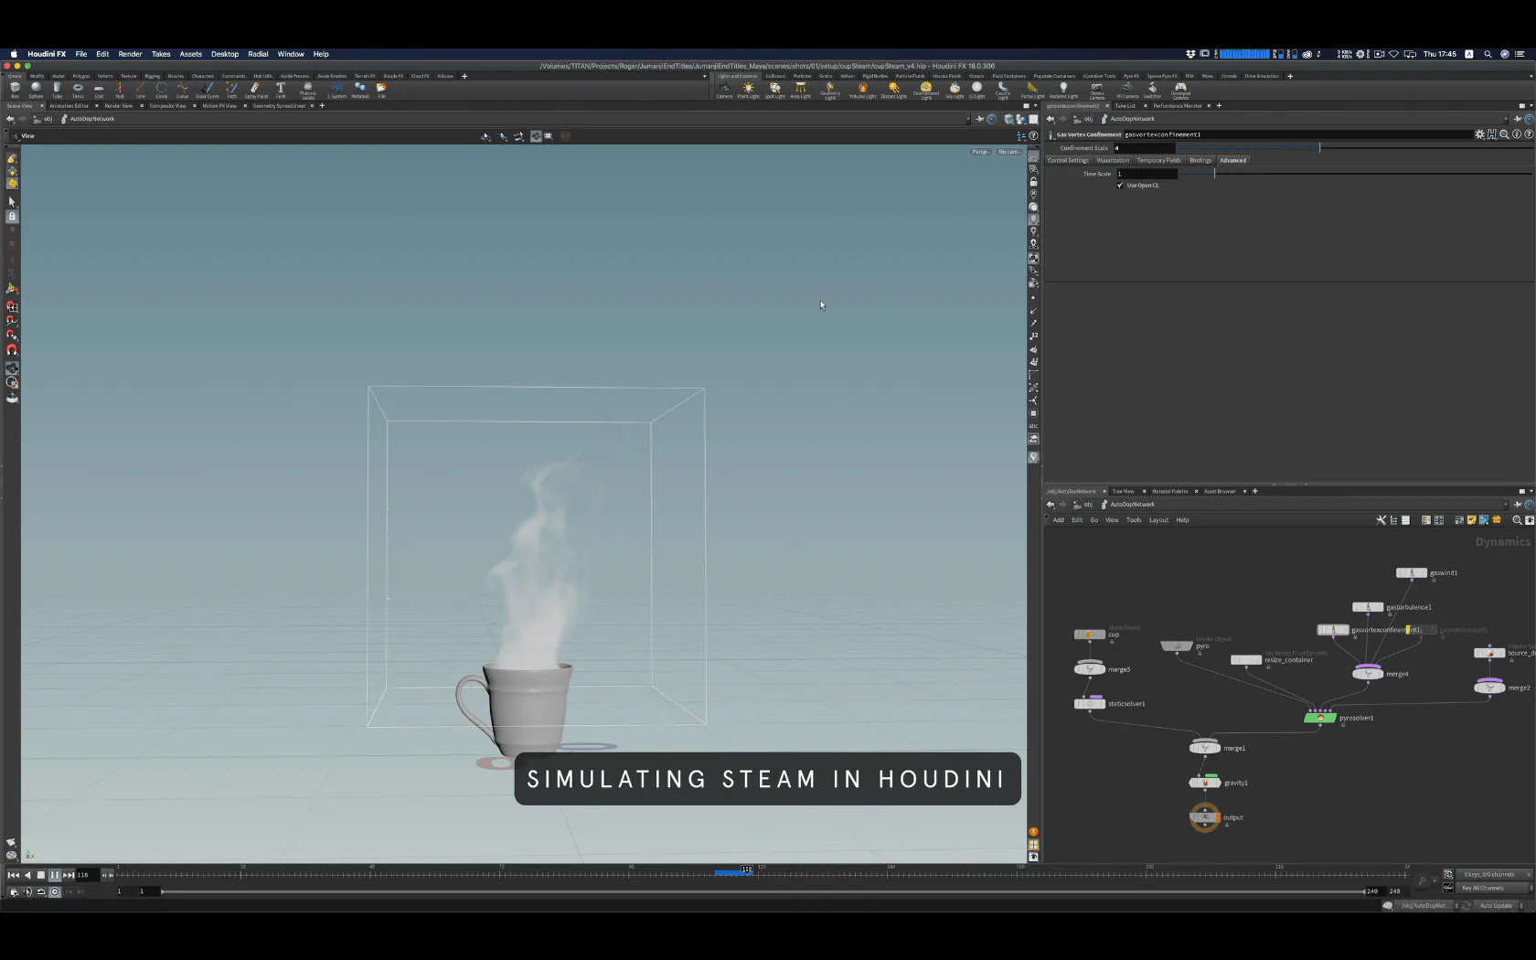Open the Key All Channels dropdown
Image resolution: width=1536 pixels, height=960 pixels.
click(1495, 888)
